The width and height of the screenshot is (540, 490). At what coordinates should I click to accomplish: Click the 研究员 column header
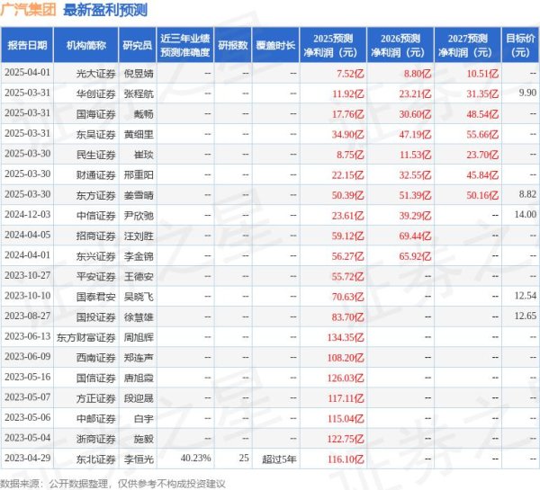138,46
